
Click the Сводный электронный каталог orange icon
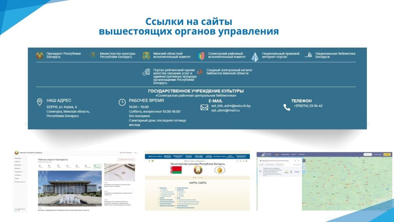(x=199, y=72)
